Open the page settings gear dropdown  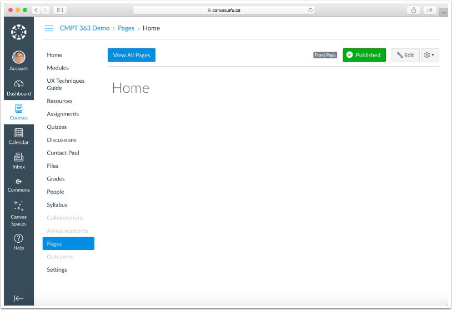click(430, 55)
